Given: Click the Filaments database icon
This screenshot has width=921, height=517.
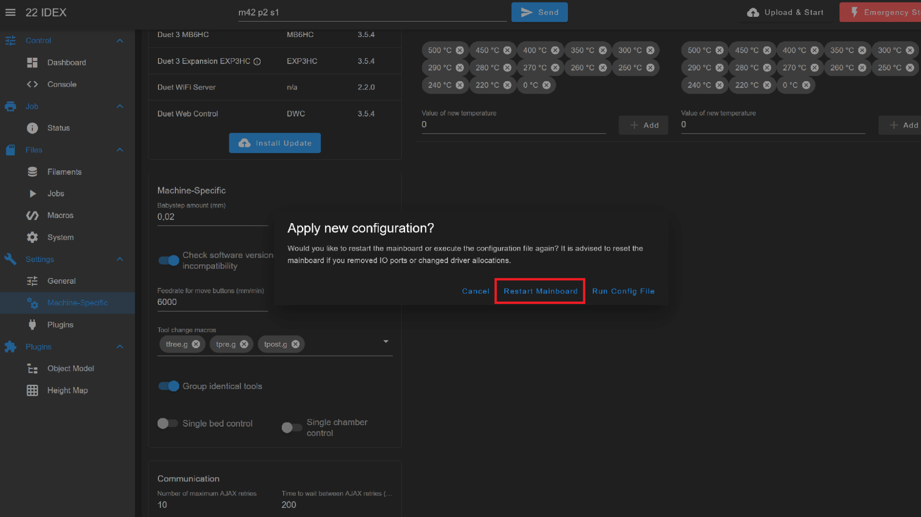Looking at the screenshot, I should [x=32, y=172].
